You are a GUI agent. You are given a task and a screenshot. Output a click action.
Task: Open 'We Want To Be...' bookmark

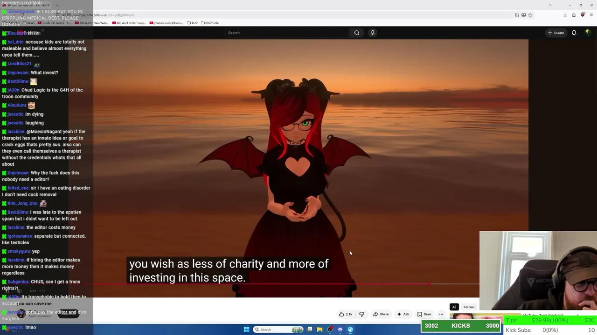pos(129,23)
